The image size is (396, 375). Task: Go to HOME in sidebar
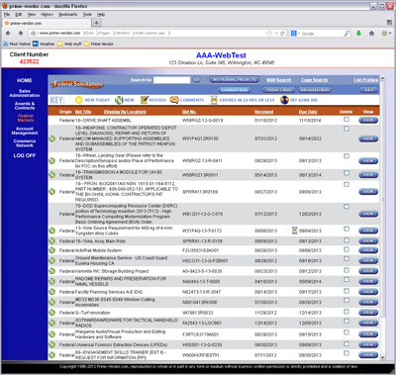click(25, 80)
